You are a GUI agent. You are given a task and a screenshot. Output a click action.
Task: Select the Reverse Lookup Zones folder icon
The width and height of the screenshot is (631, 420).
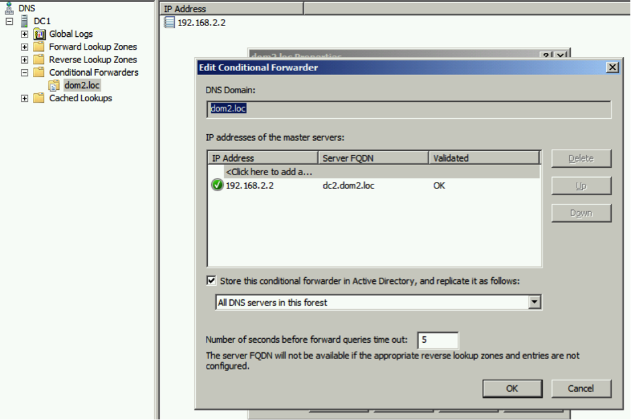[x=39, y=60]
